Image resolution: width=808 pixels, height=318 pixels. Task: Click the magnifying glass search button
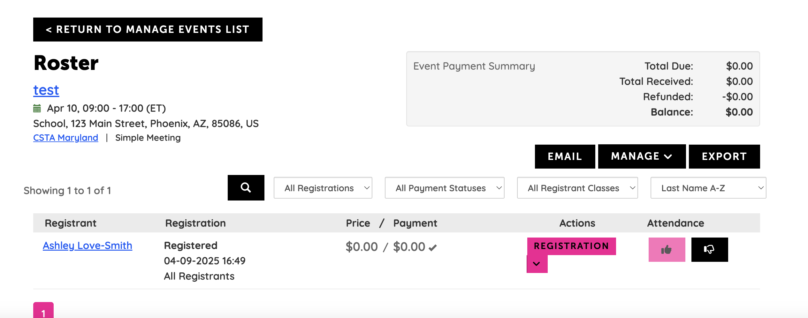(x=246, y=188)
